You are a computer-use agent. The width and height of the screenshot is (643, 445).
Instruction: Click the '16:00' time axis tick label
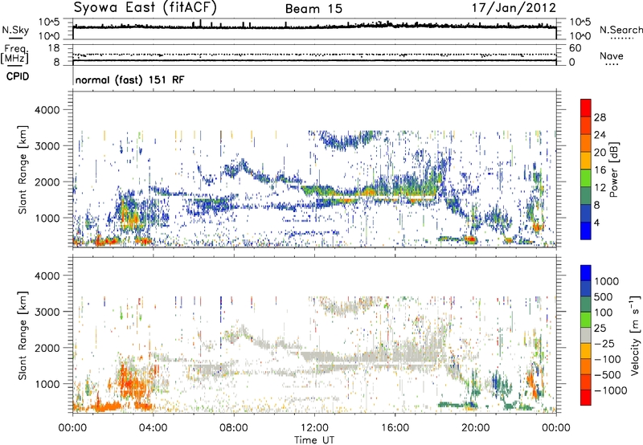click(x=395, y=428)
